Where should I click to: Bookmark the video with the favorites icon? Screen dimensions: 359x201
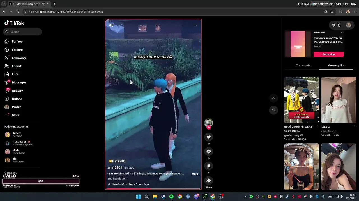click(x=209, y=166)
